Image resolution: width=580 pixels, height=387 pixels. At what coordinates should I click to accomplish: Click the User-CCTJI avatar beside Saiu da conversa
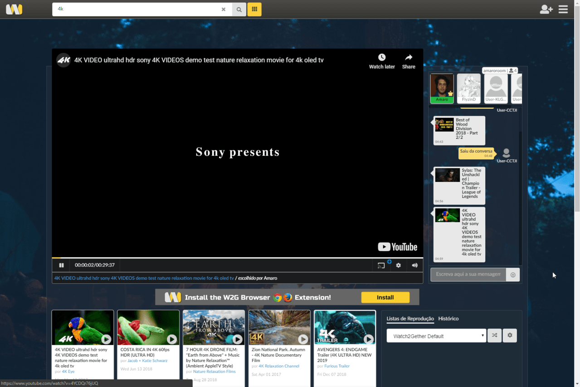point(507,153)
